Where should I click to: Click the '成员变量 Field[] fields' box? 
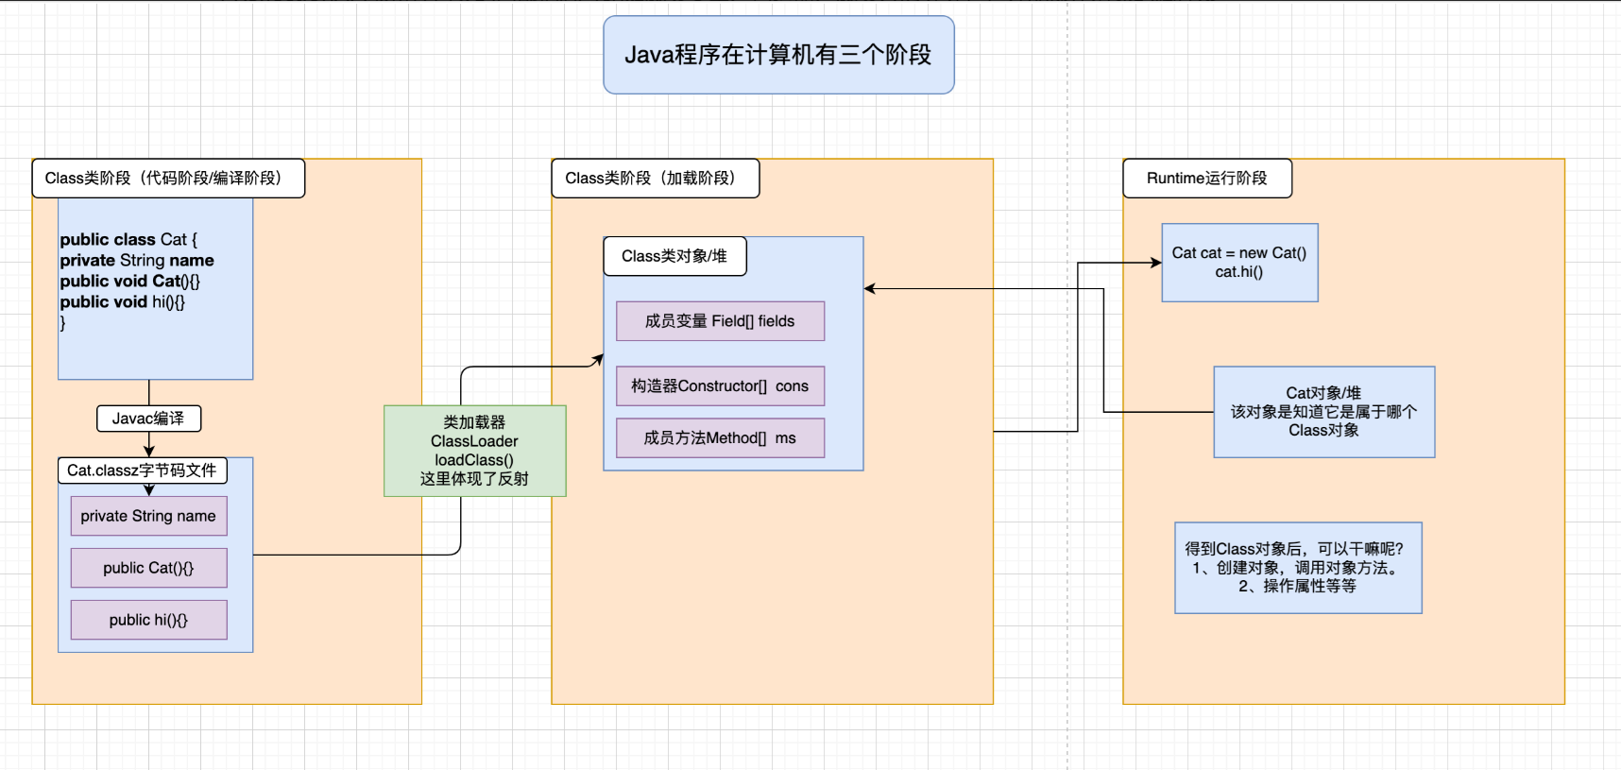pos(721,321)
